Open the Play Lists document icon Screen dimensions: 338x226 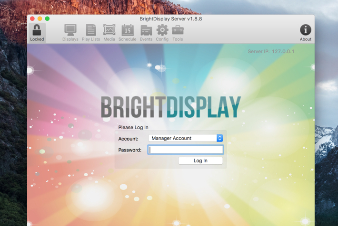point(91,30)
